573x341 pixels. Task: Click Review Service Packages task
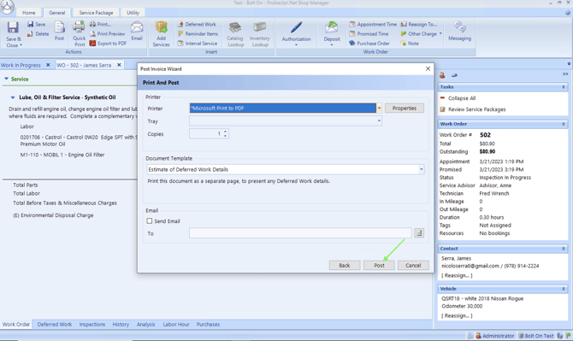476,109
